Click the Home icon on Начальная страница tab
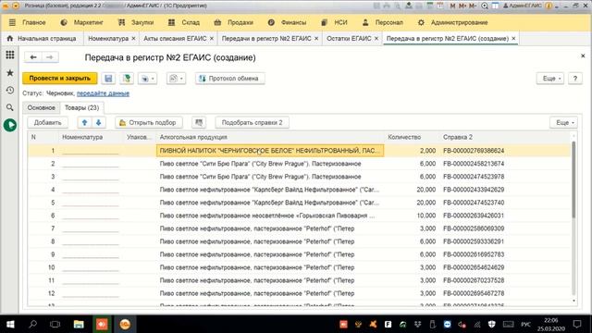 pos(10,39)
